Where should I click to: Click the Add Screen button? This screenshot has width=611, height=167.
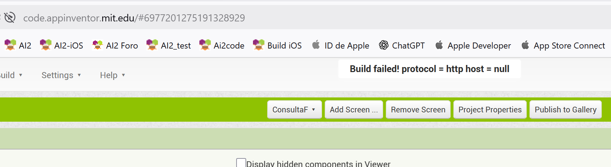coord(353,110)
